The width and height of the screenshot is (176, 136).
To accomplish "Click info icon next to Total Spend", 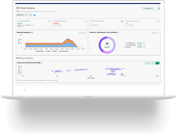I will click(29, 21).
